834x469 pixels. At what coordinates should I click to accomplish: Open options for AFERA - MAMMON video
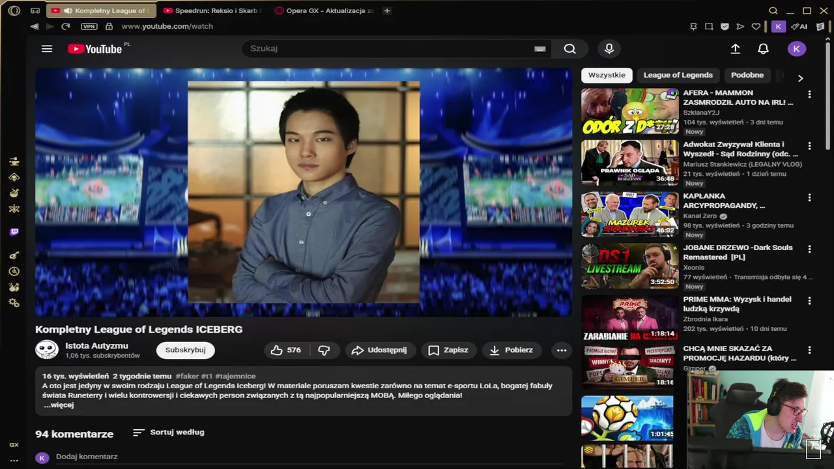[809, 94]
